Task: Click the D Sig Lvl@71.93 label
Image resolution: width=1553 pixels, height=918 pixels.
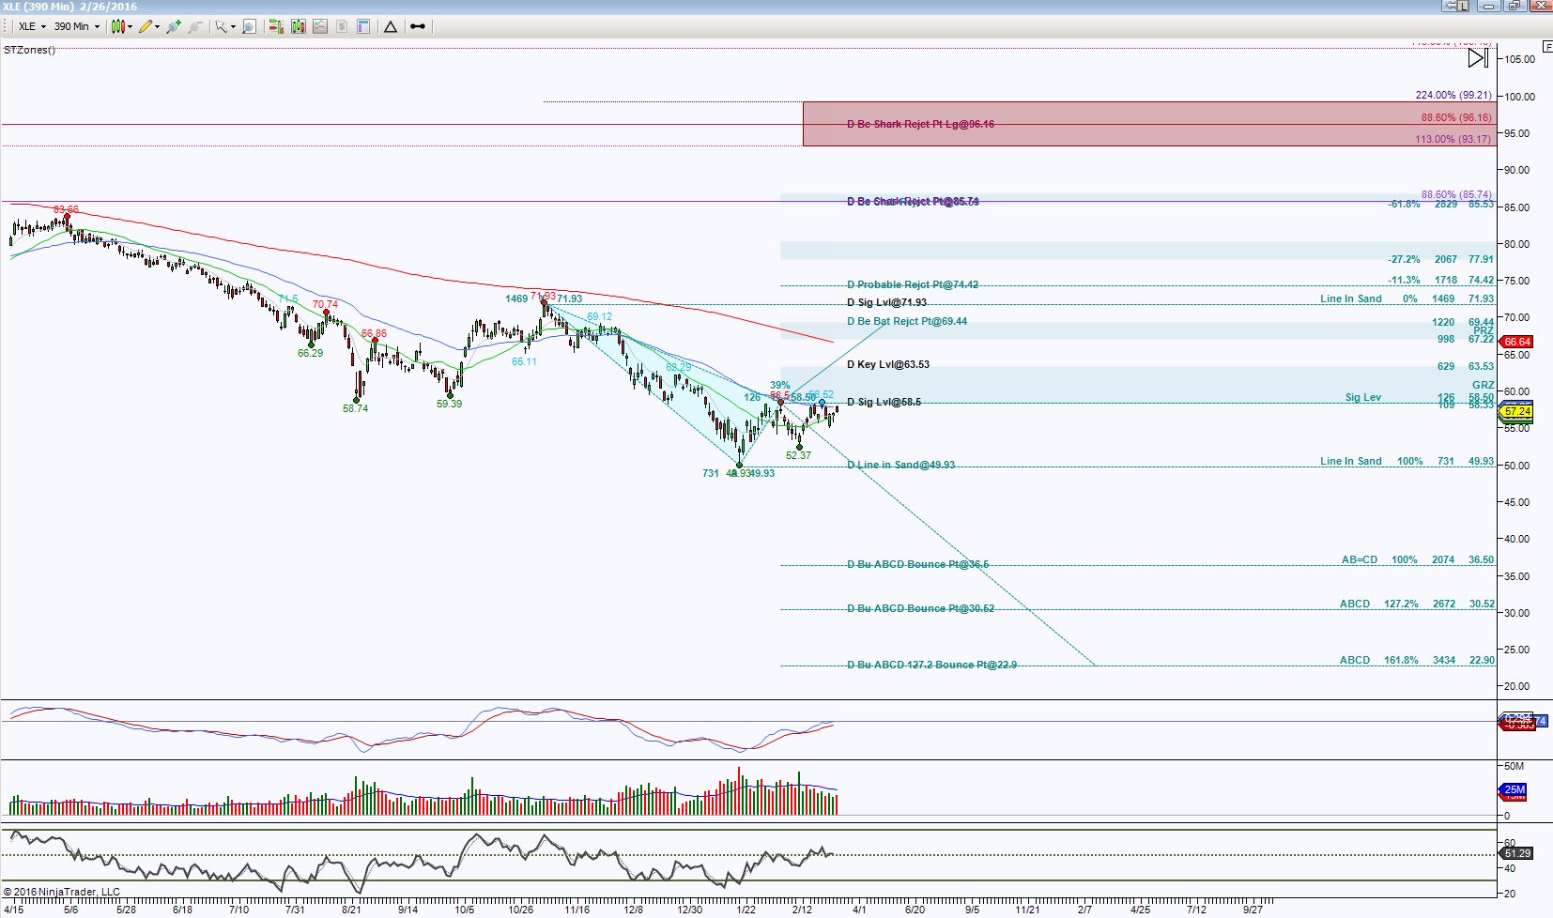Action: pos(886,302)
